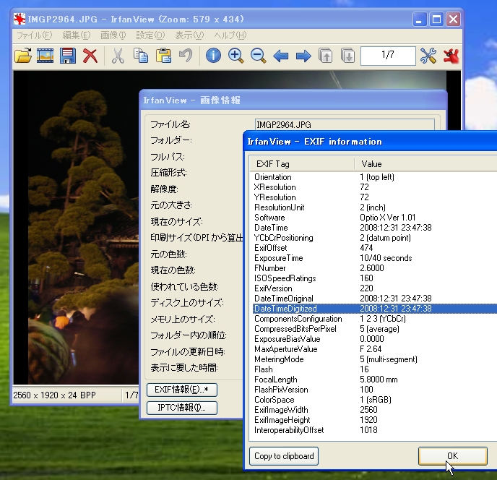Click the 2560 x 1920 x 24 BPP status text
497x480 pixels.
point(54,395)
